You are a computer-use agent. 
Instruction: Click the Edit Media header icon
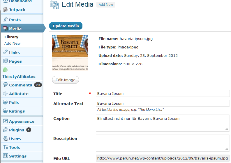click(x=54, y=5)
